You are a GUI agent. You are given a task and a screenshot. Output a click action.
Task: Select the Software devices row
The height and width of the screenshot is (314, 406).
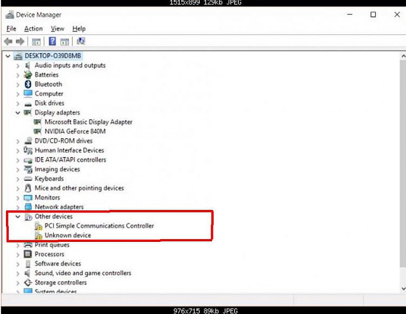pos(58,264)
